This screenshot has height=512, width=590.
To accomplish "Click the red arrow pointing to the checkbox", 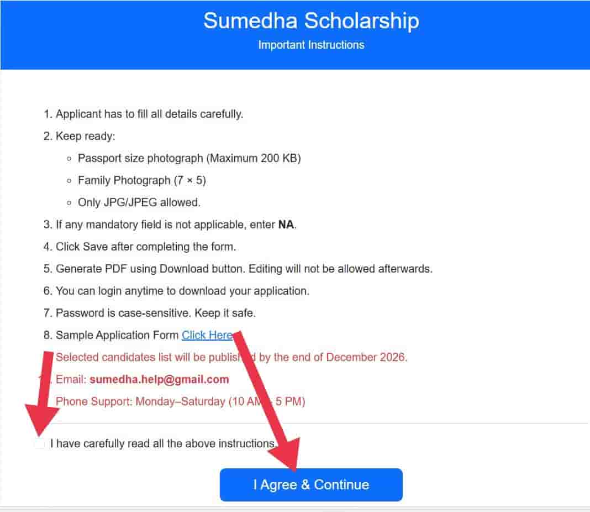I will click(43, 394).
